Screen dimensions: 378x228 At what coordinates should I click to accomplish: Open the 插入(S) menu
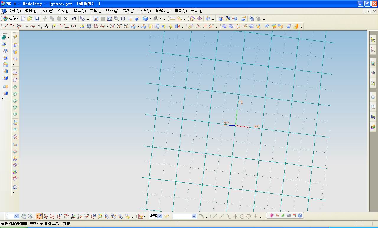(x=63, y=11)
